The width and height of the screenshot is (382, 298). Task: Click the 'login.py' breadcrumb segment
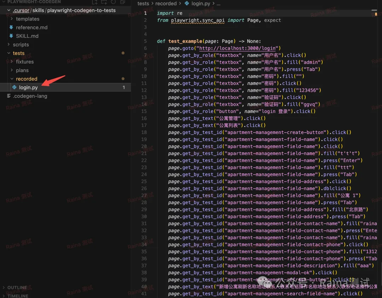point(201,4)
